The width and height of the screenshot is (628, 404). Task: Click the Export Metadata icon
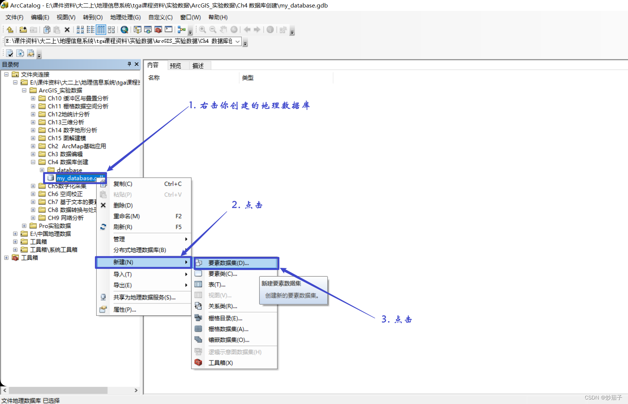20,53
